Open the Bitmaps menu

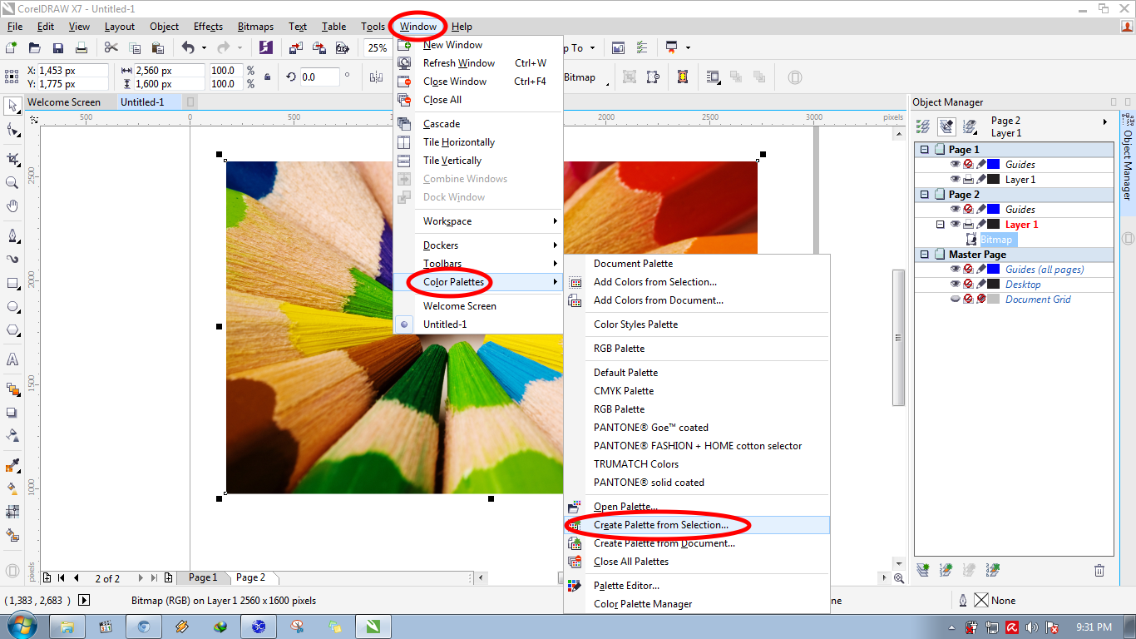(255, 26)
